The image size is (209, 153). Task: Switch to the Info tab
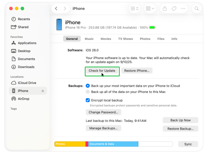pyautogui.click(x=174, y=39)
